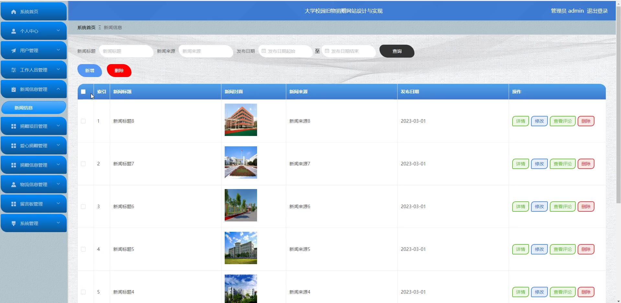Click the blue 新增 button
This screenshot has height=303, width=621.
(x=90, y=71)
